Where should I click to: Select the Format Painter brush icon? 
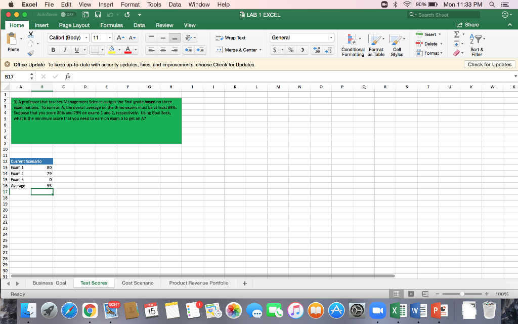coord(31,53)
